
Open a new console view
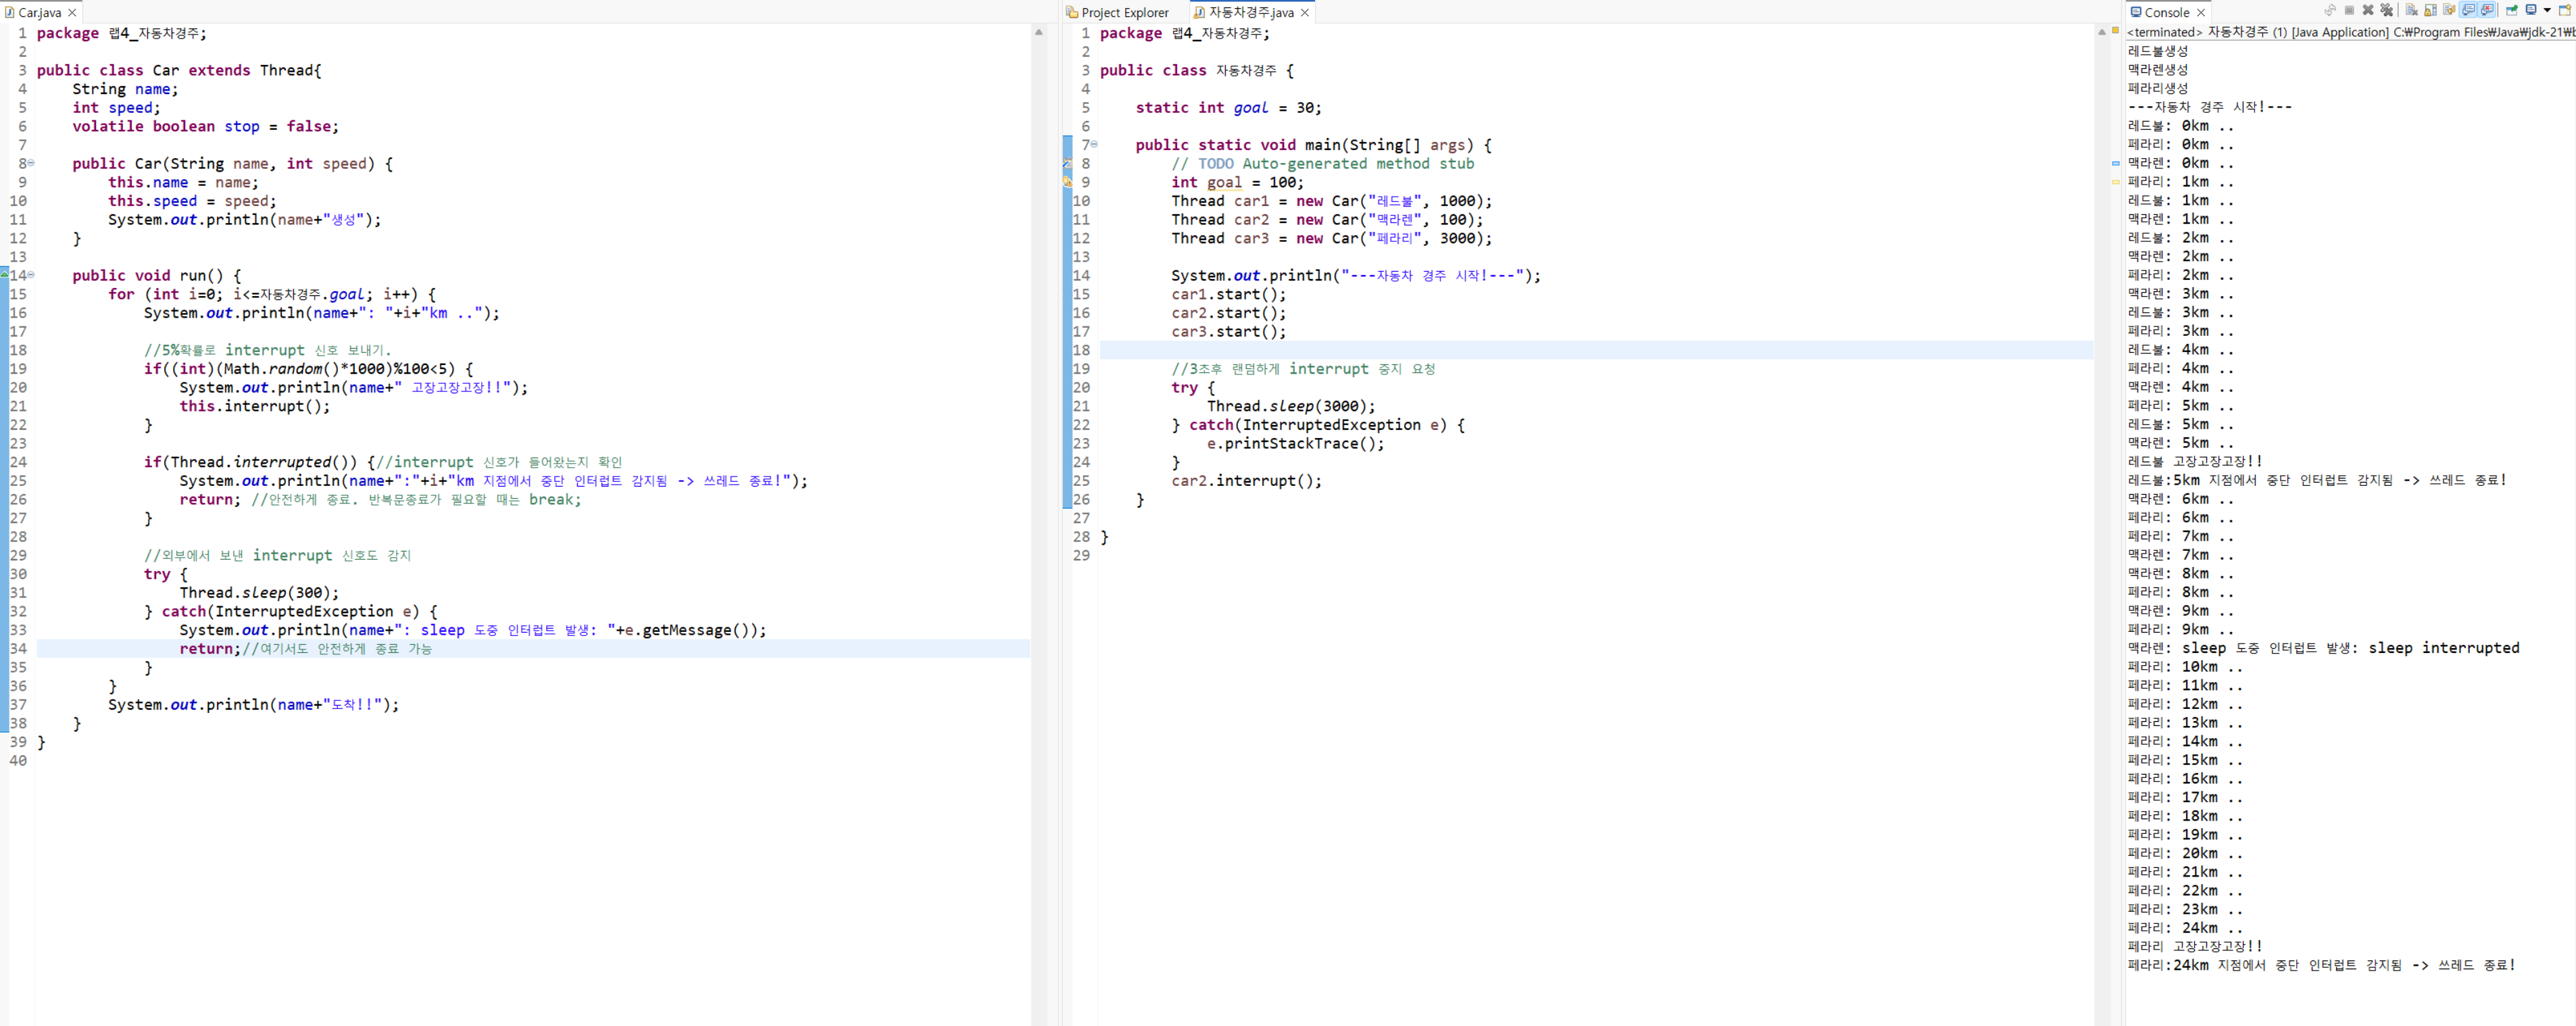2564,10
